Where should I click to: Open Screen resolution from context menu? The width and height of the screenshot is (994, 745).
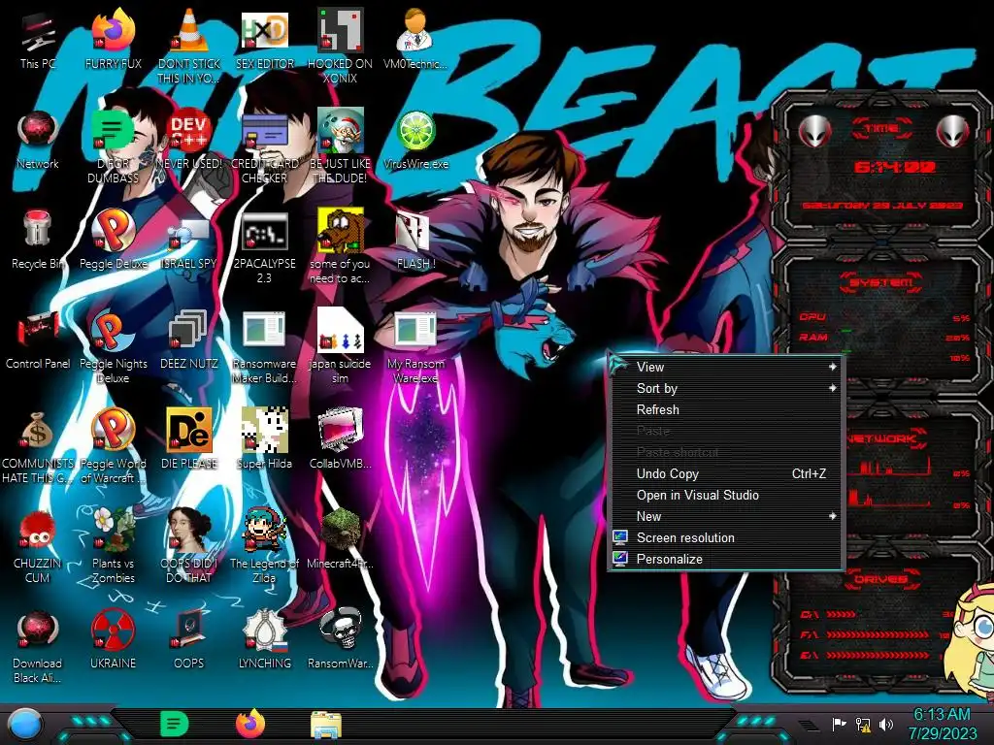pos(724,537)
